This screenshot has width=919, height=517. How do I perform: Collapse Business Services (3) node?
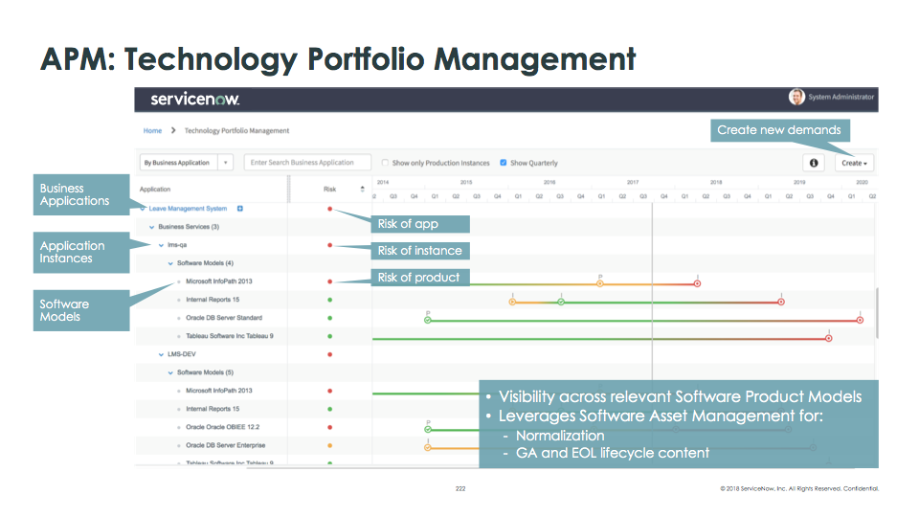click(x=152, y=227)
